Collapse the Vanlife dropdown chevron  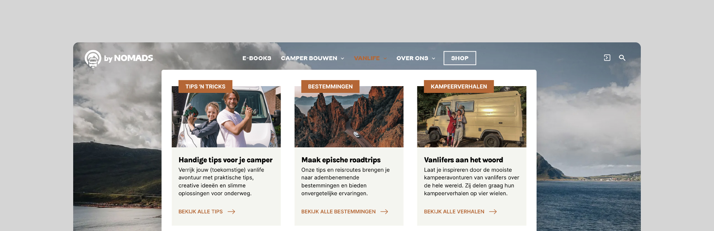(x=385, y=58)
